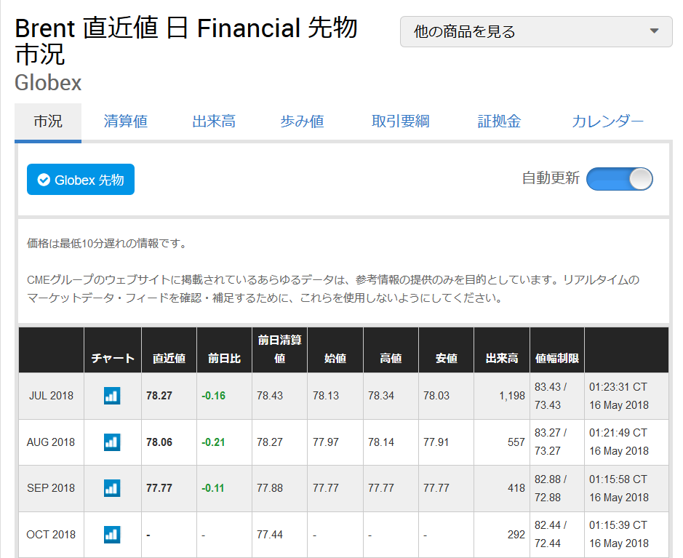Viewport: 683px width, 558px height.
Task: Open the 他の商品を見る dropdown
Action: [x=536, y=31]
